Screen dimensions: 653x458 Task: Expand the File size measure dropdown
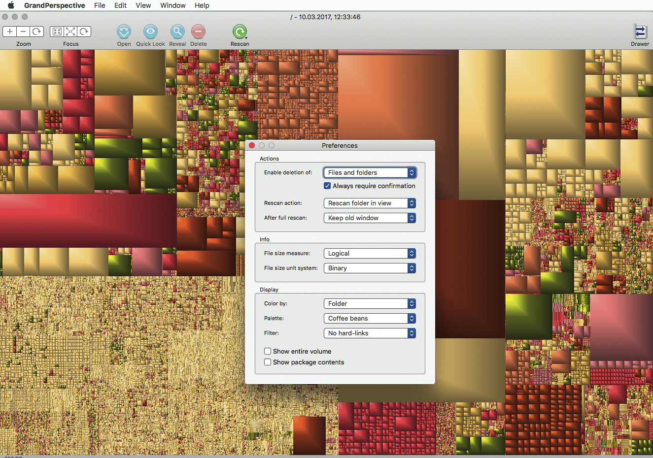pos(370,253)
